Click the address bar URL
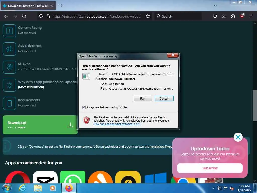 pyautogui.click(x=96, y=16)
